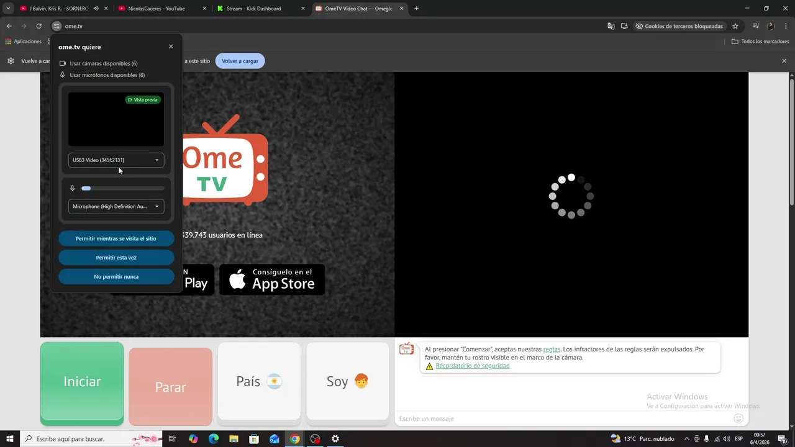Bookmark this page with the star icon

pyautogui.click(x=735, y=26)
